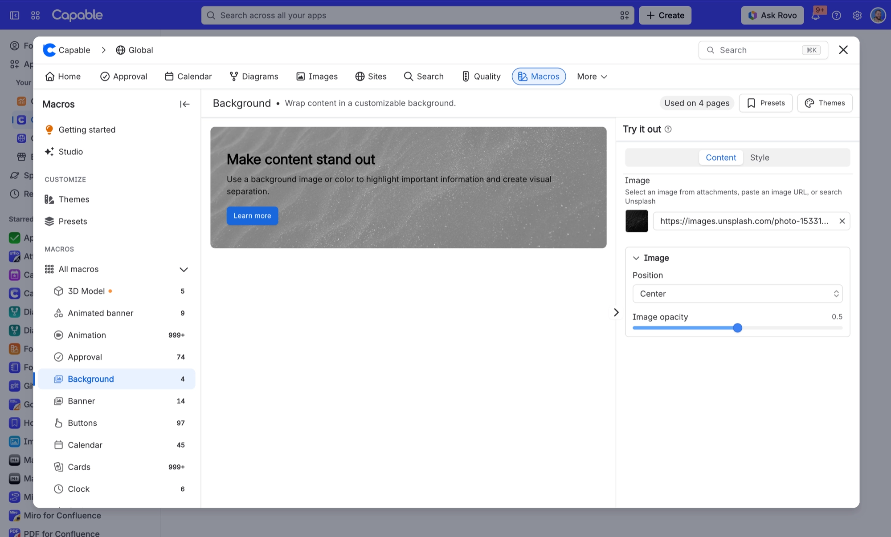The height and width of the screenshot is (537, 891).
Task: Open the help question mark icon
Action: [837, 16]
